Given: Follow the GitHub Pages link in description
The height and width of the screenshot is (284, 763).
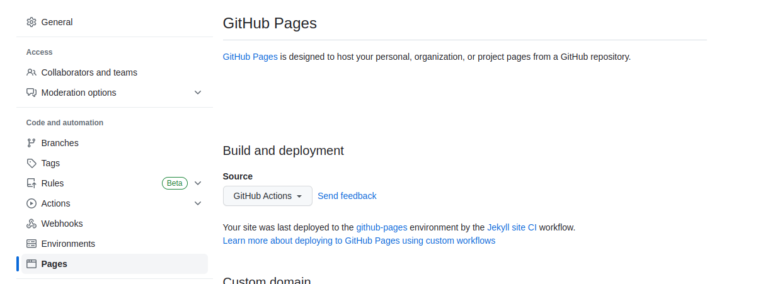Looking at the screenshot, I should click(250, 57).
